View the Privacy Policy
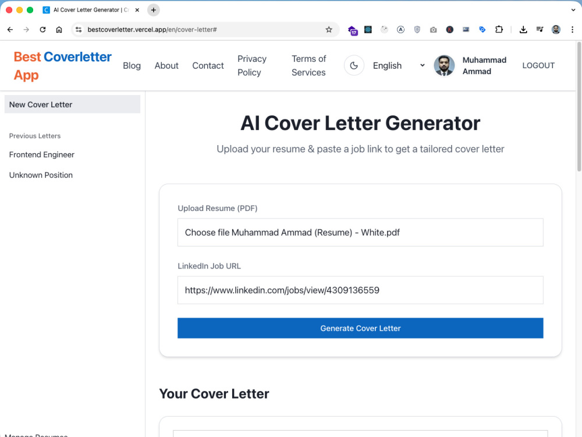The image size is (582, 437). [x=252, y=66]
